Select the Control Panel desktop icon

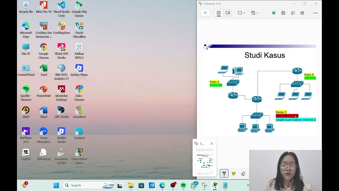tap(26, 70)
